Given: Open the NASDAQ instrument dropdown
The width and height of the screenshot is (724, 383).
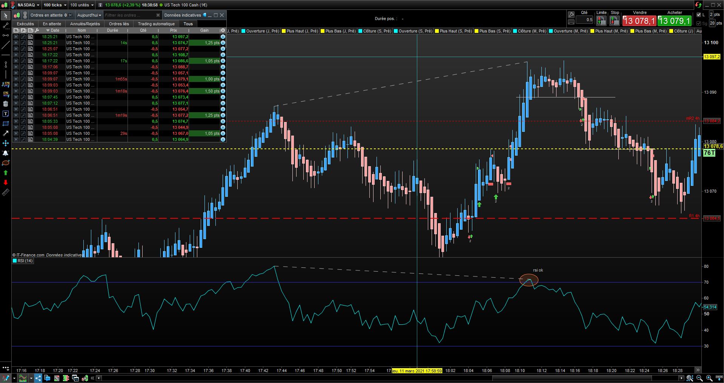Looking at the screenshot, I should point(28,5).
